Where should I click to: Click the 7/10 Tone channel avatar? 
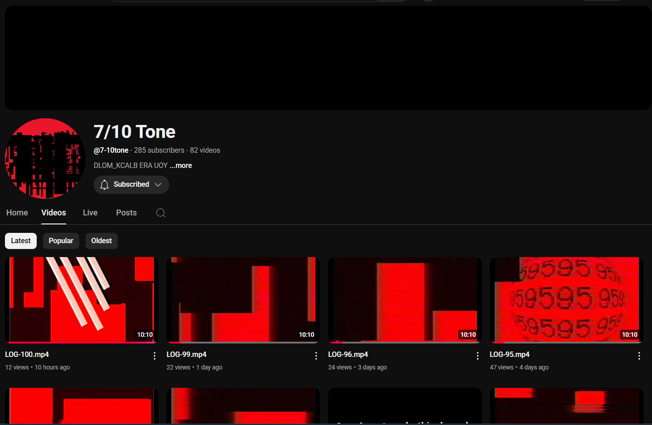point(45,158)
